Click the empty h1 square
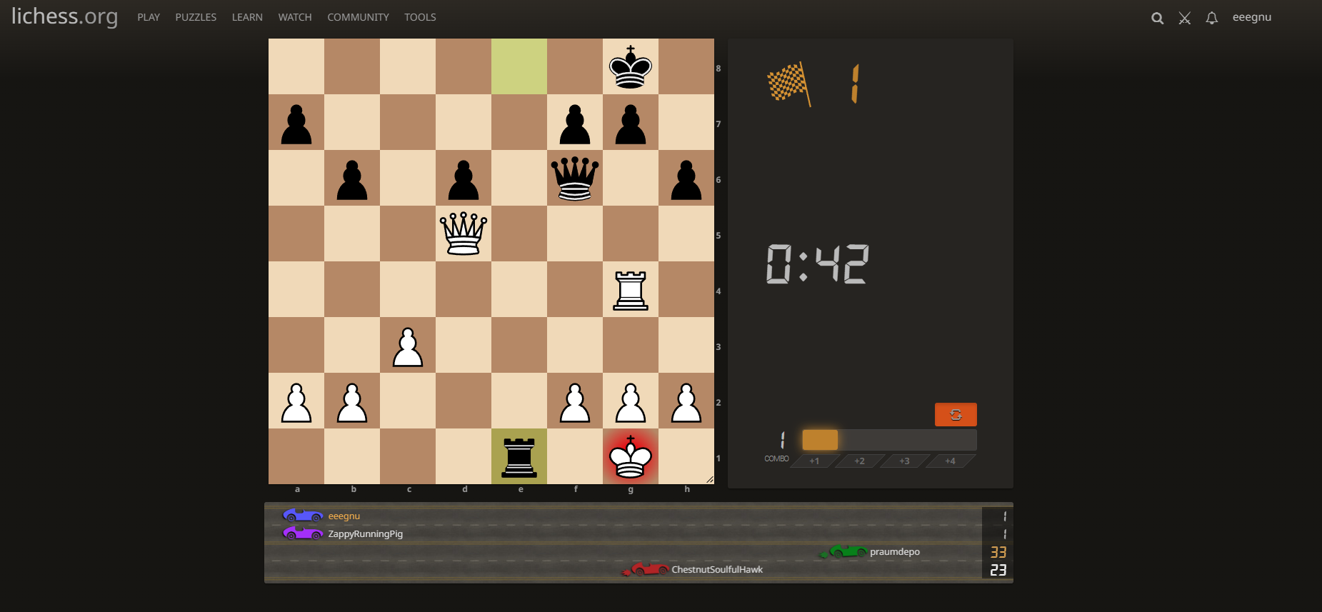Viewport: 1322px width, 612px height. 686,456
